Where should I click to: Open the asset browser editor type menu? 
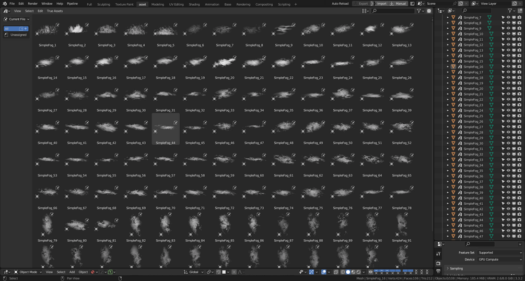pyautogui.click(x=7, y=11)
